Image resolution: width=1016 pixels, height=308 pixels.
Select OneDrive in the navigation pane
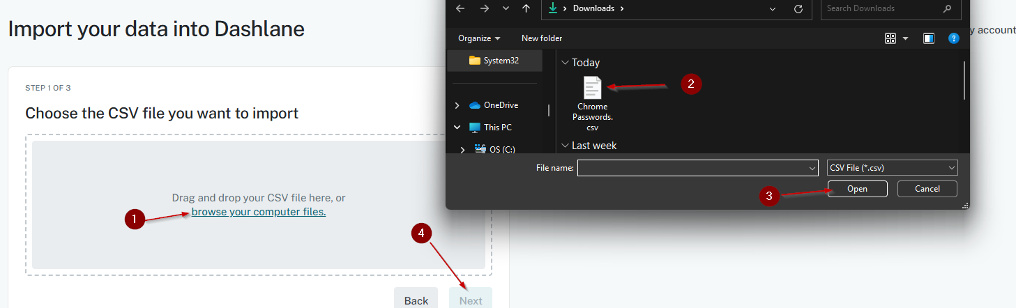(494, 105)
